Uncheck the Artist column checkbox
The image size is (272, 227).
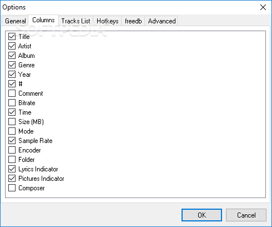(x=12, y=46)
